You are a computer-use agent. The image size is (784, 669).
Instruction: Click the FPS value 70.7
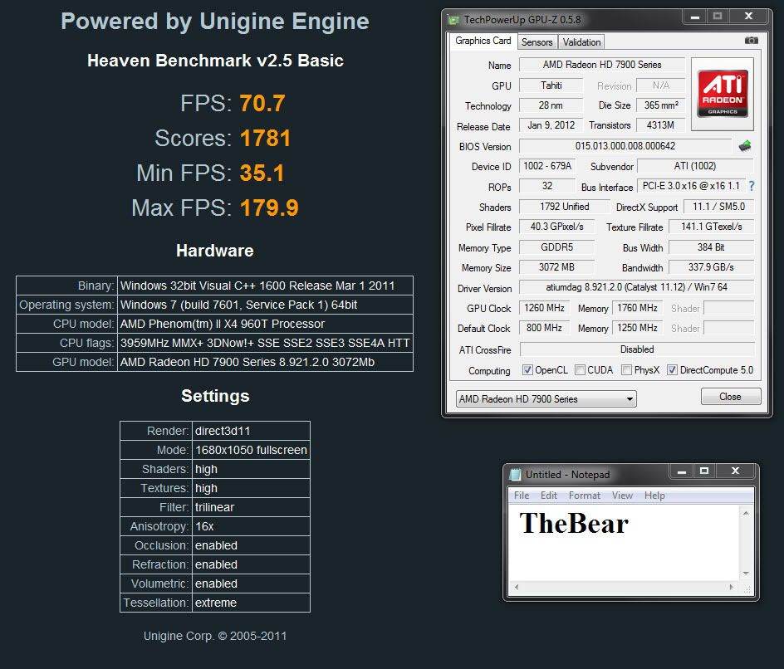(262, 104)
